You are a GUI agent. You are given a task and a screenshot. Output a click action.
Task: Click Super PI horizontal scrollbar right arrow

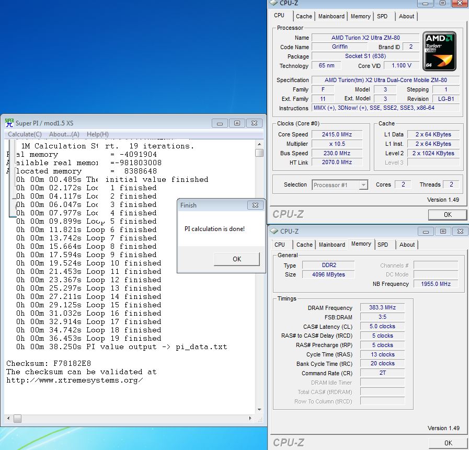(250, 419)
